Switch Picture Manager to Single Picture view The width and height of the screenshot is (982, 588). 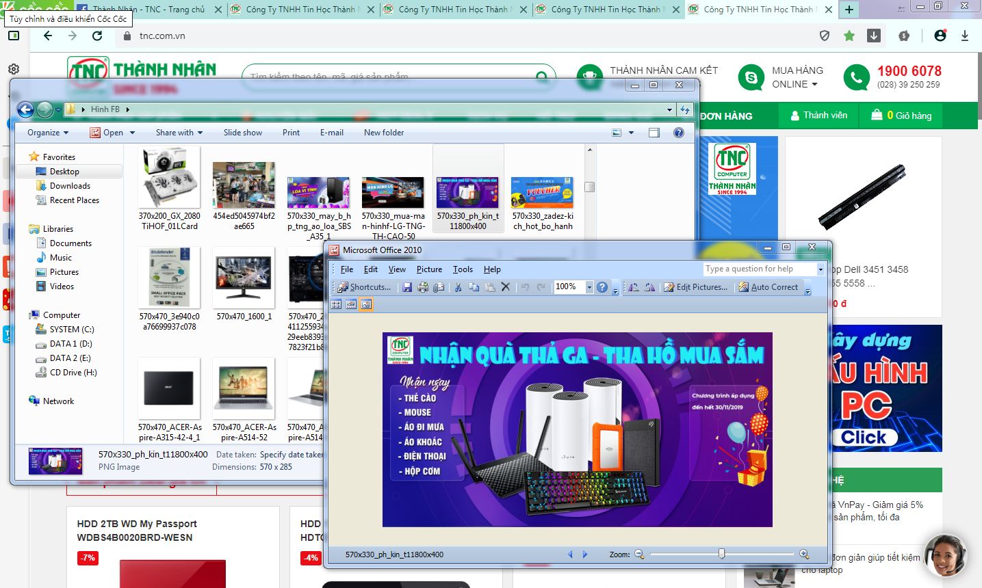coord(366,304)
